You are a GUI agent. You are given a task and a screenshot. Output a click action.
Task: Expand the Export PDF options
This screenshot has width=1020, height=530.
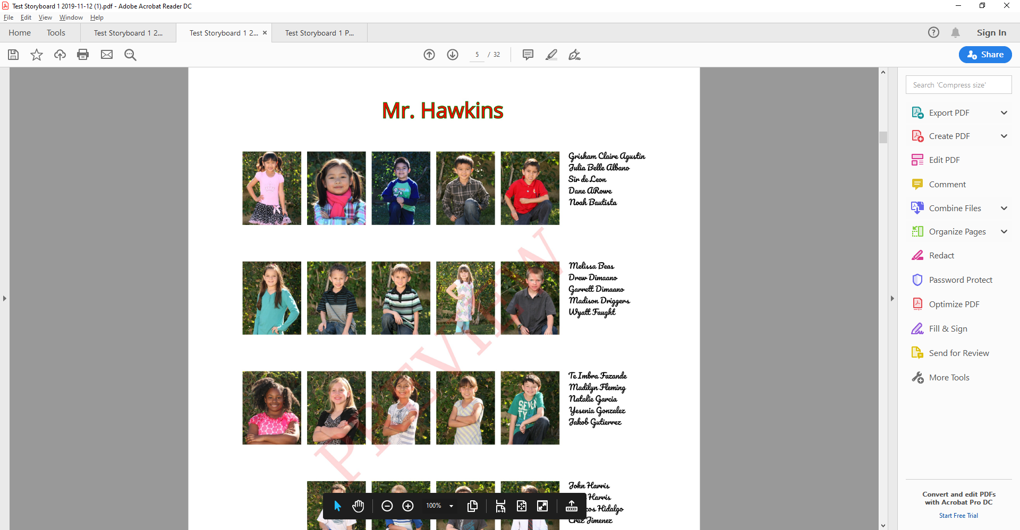click(1004, 113)
